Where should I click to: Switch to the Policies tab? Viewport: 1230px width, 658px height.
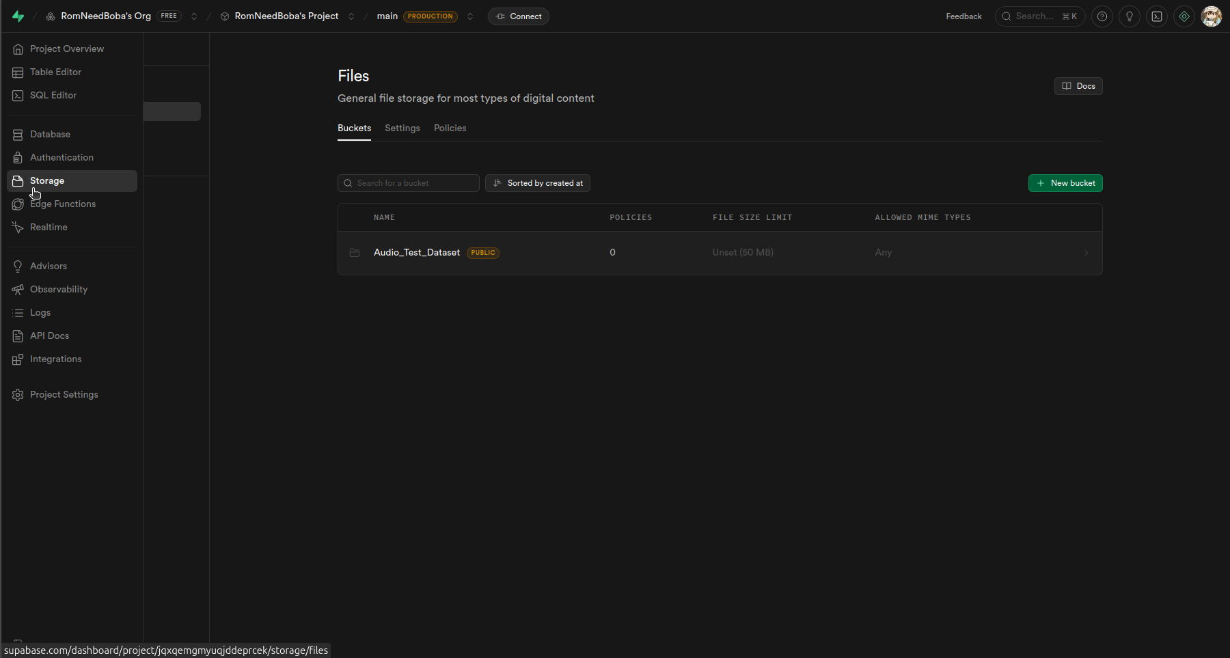450,128
